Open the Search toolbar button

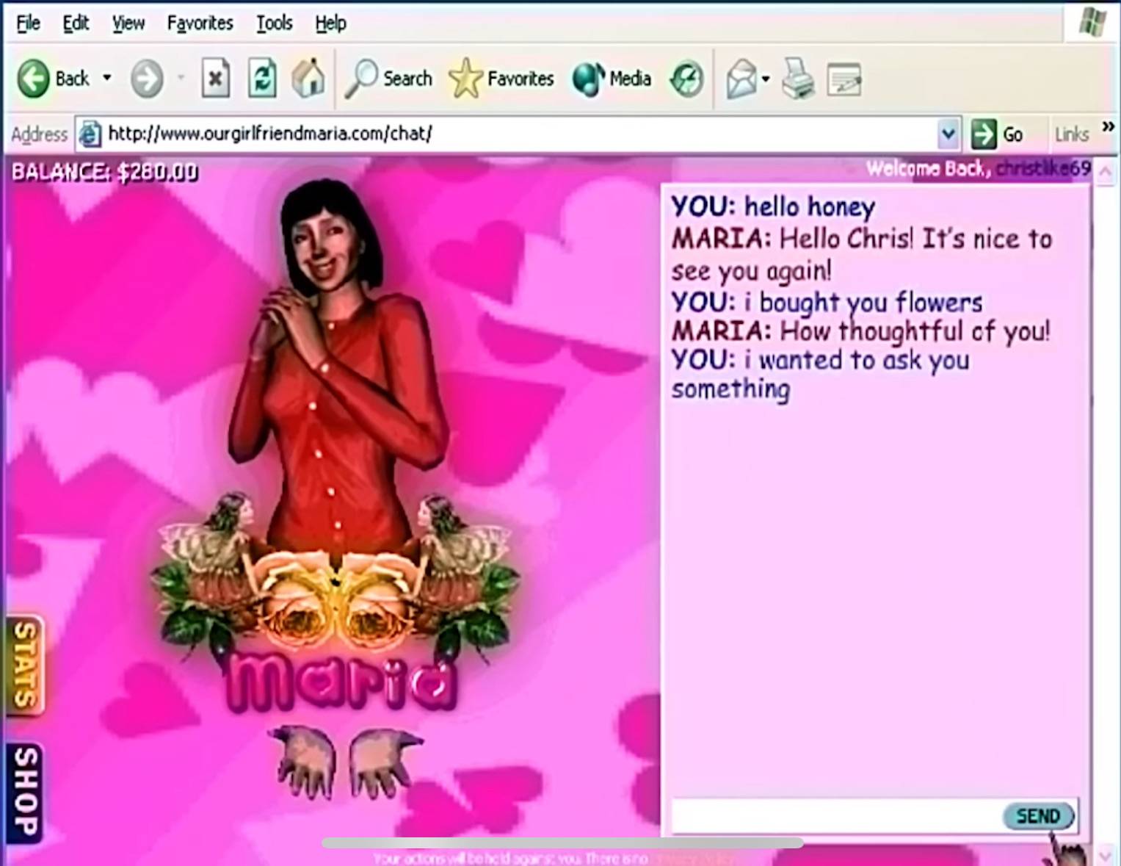(389, 79)
